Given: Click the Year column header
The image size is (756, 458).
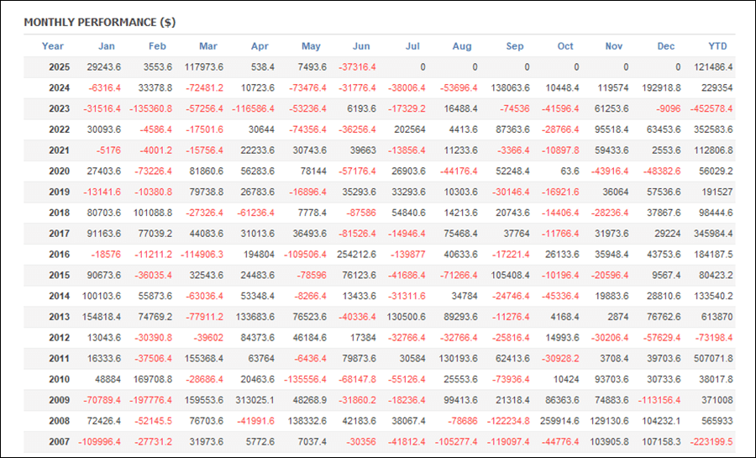Looking at the screenshot, I should [x=53, y=46].
